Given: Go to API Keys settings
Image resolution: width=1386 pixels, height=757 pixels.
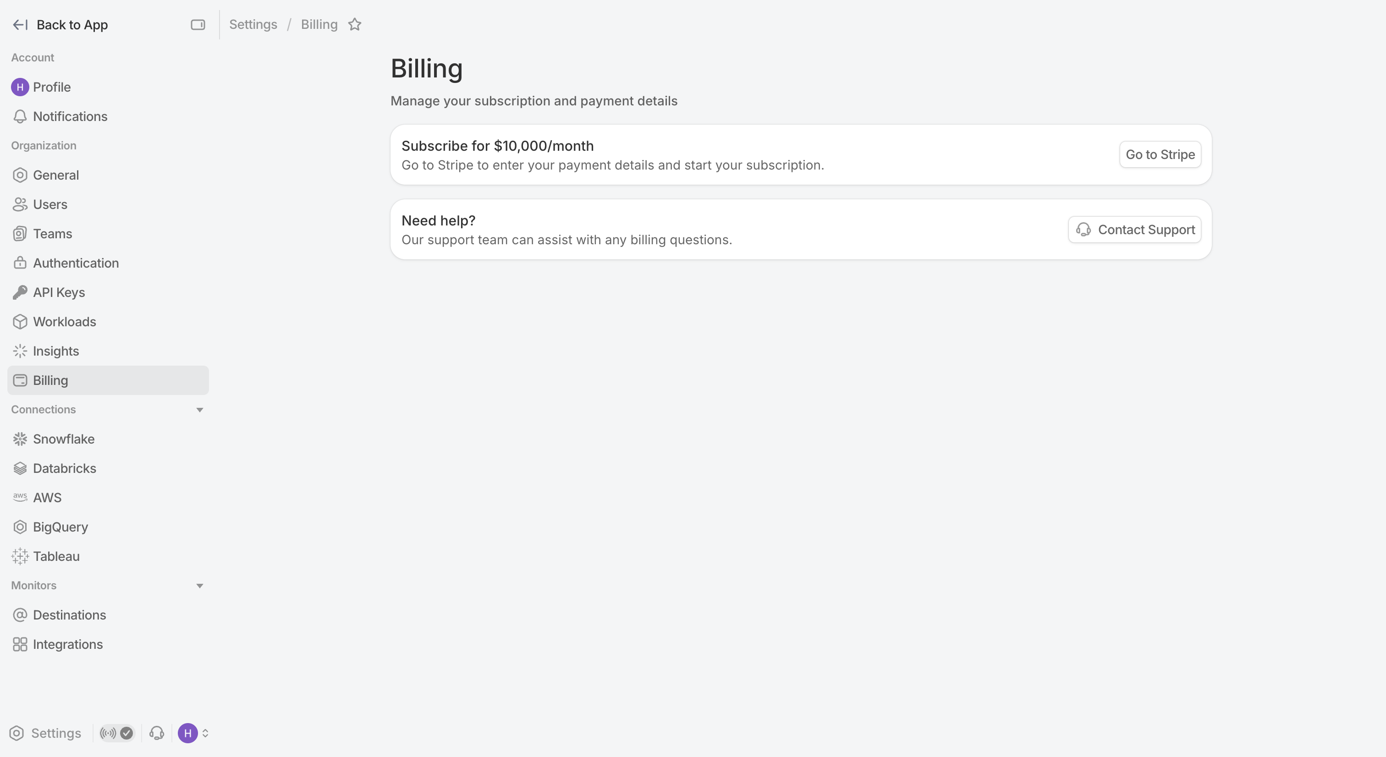Looking at the screenshot, I should click(108, 292).
